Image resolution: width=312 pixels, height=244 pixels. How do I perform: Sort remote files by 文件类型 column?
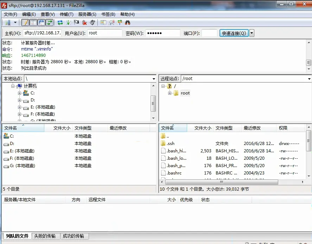click(227, 128)
